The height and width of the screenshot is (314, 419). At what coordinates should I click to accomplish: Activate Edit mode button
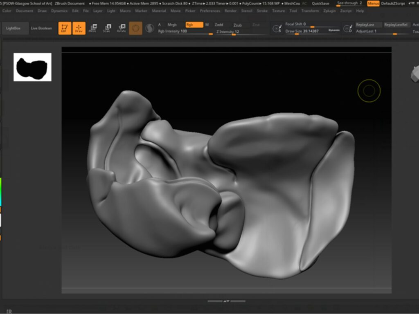(65, 28)
